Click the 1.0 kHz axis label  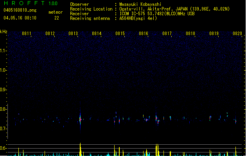click(3, 70)
